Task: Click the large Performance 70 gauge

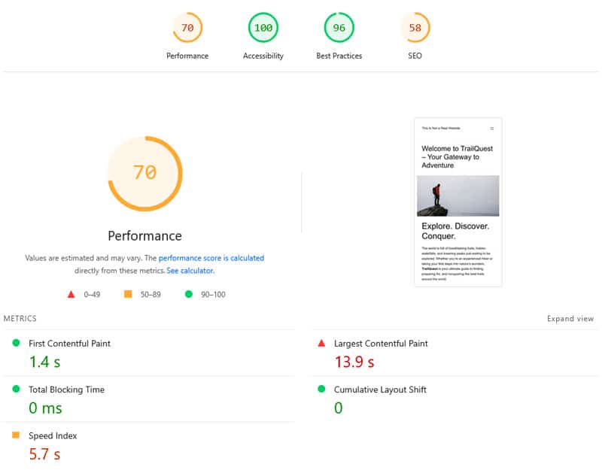Action: 145,174
